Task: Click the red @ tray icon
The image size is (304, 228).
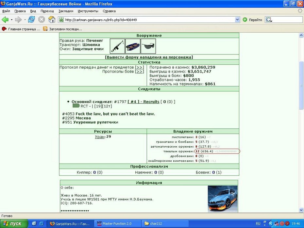Action: click(282, 224)
